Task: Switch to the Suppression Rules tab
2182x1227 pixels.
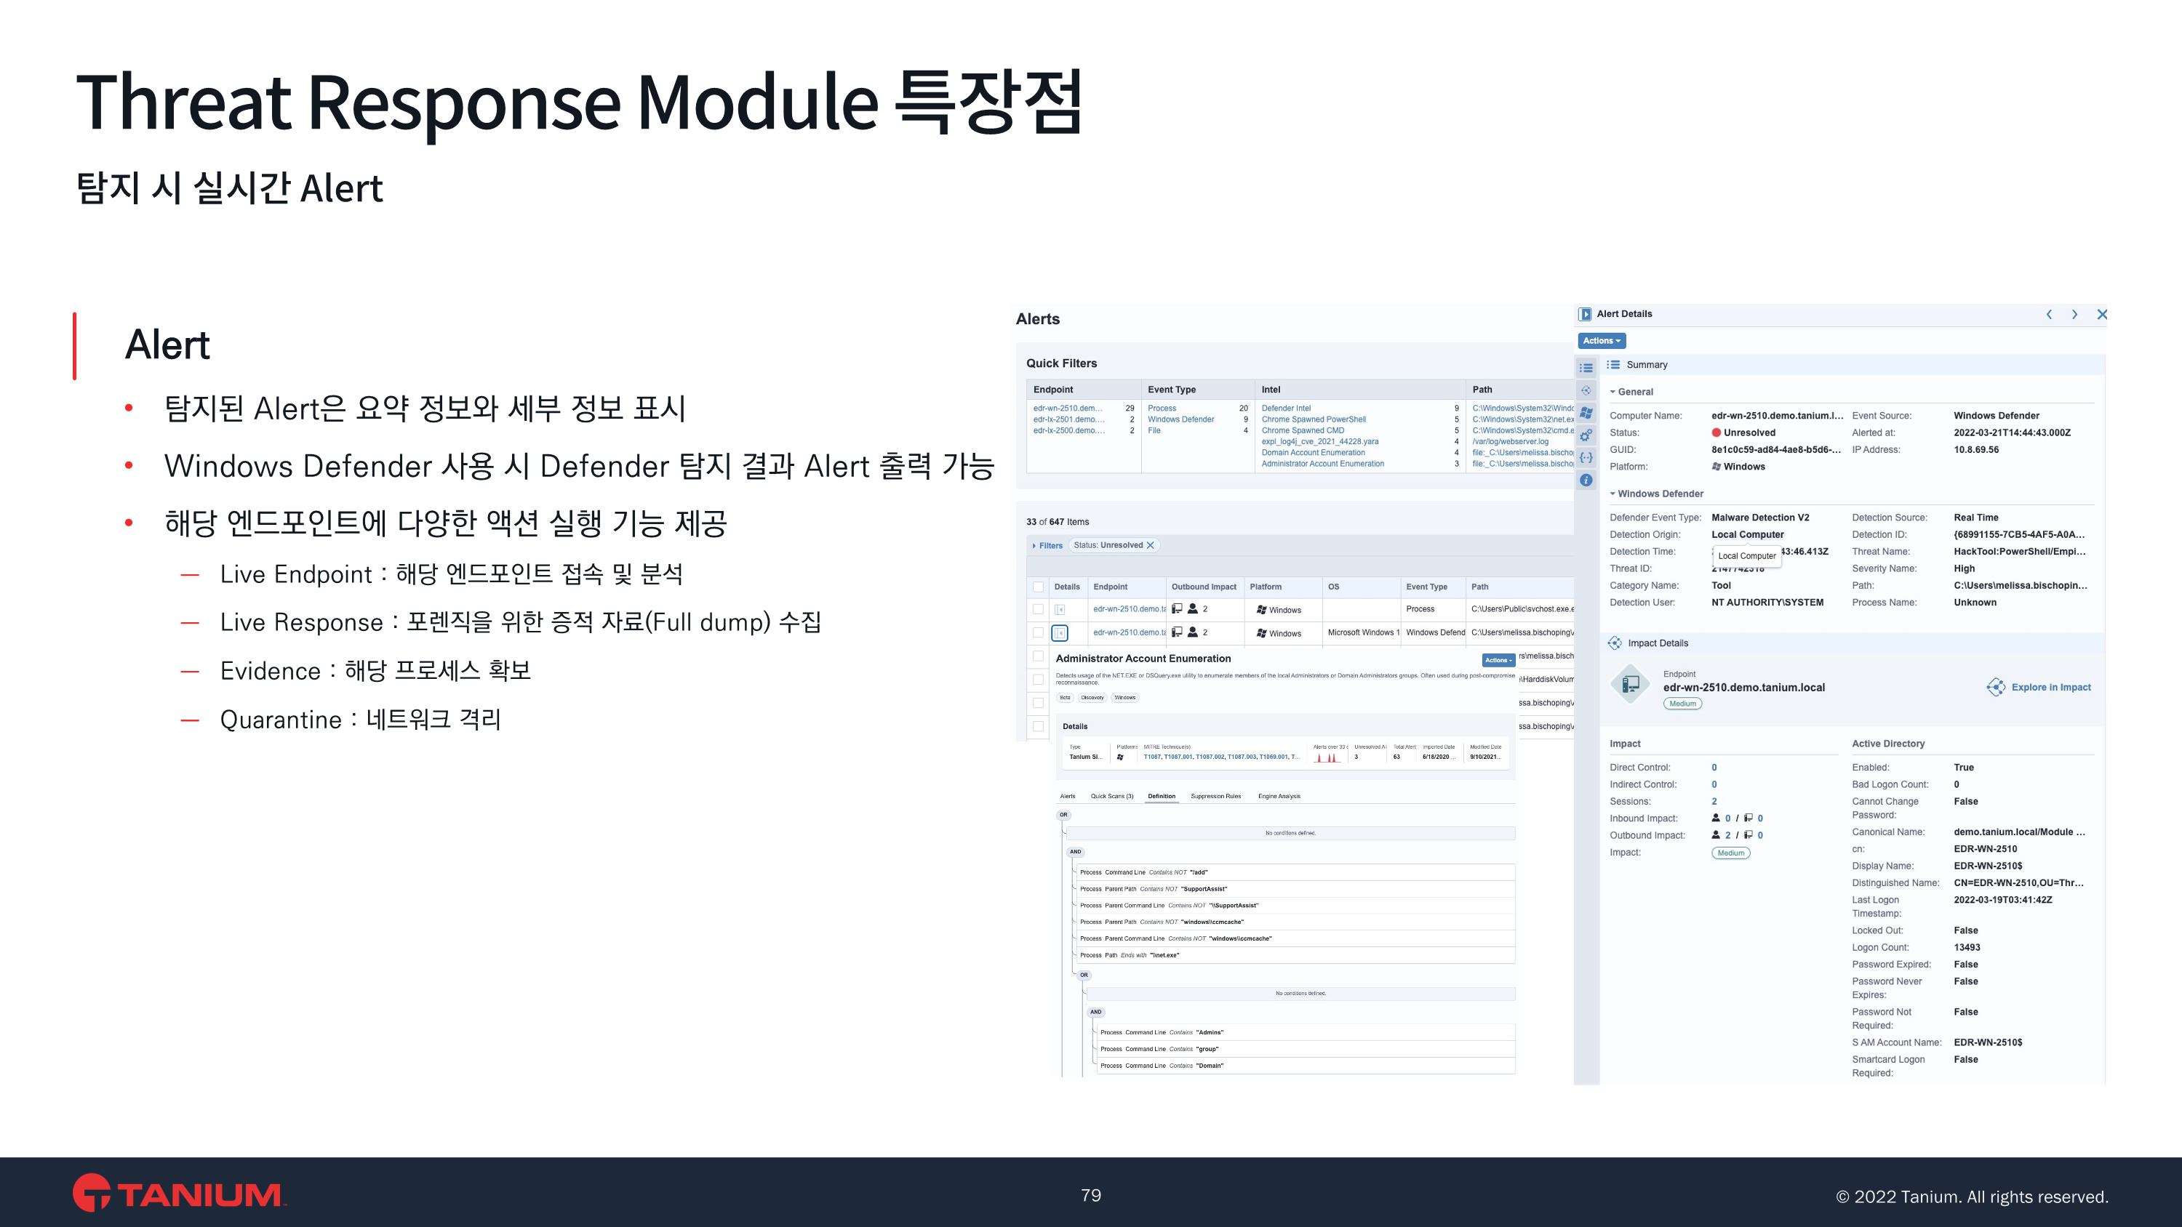Action: (x=1215, y=796)
